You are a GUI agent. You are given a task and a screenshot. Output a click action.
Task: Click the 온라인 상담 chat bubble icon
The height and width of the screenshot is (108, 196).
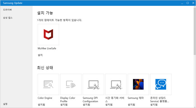161,84
